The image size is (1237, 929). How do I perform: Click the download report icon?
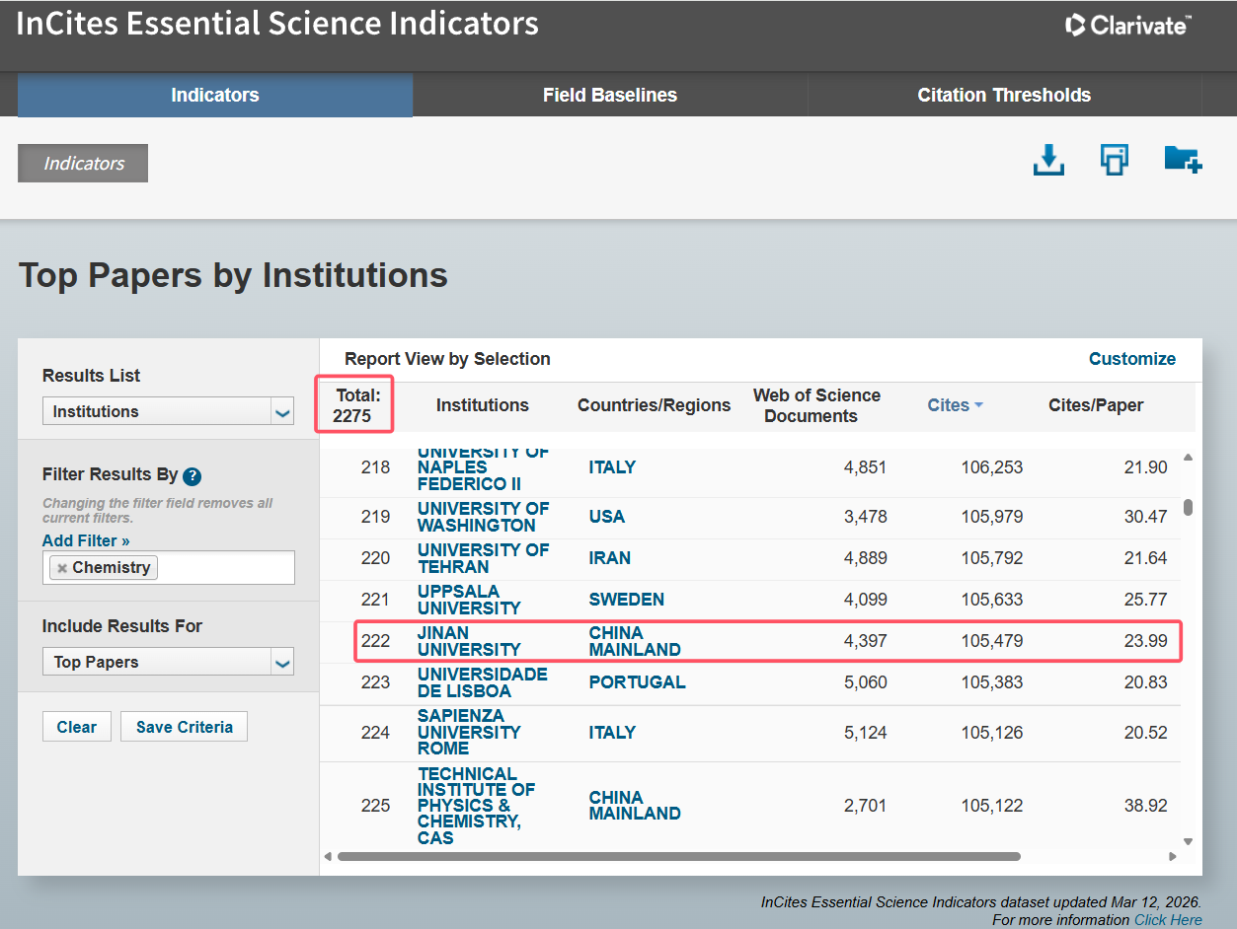click(1047, 160)
